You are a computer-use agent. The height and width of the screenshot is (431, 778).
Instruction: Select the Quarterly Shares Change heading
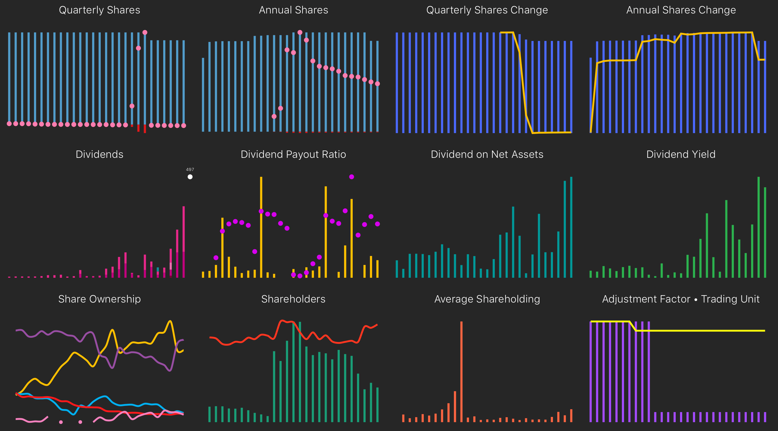click(487, 10)
